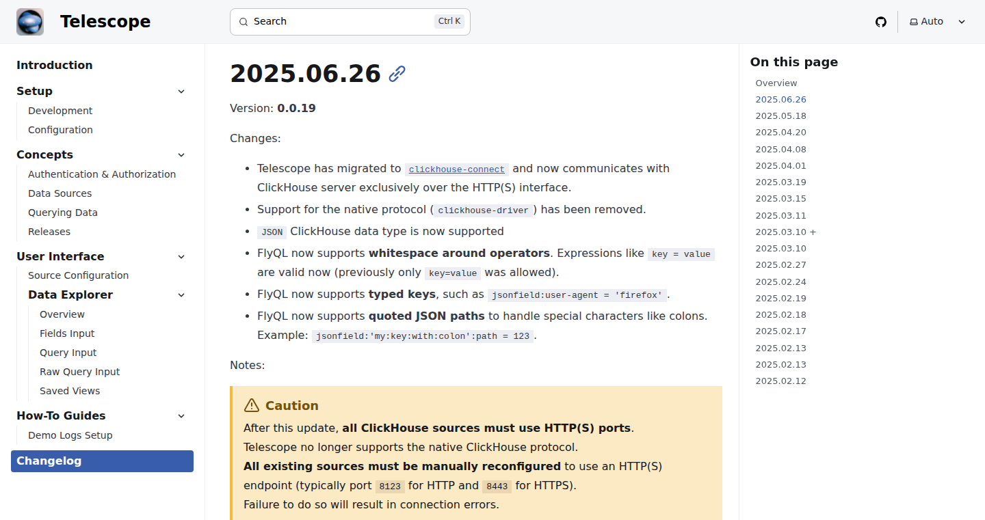Image resolution: width=985 pixels, height=520 pixels.
Task: Jump to 2025.04.08 in page outline
Action: coord(780,150)
